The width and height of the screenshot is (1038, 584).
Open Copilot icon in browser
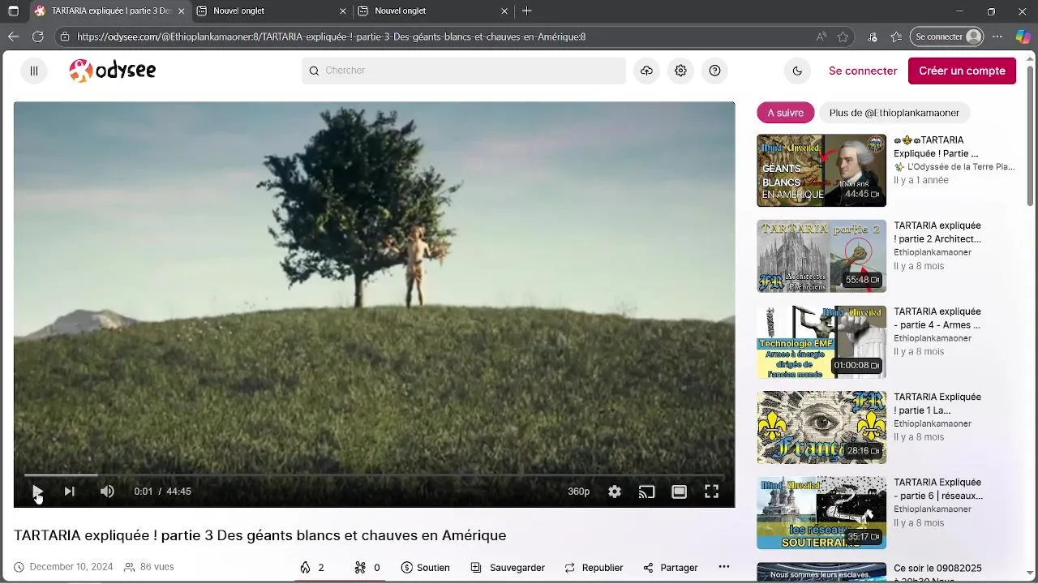pyautogui.click(x=1023, y=36)
